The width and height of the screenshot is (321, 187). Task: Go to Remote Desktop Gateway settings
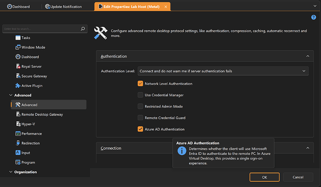click(42, 114)
